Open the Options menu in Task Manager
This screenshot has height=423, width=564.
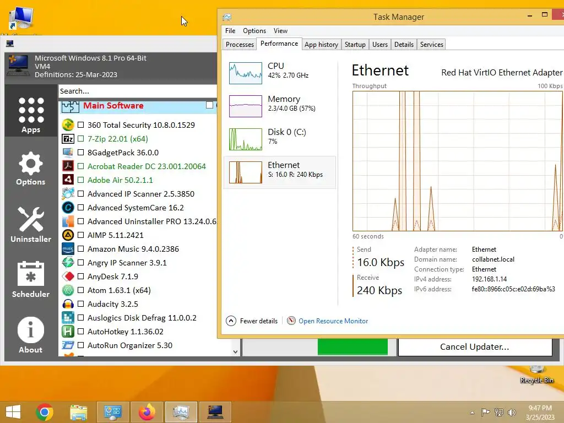[x=254, y=31]
